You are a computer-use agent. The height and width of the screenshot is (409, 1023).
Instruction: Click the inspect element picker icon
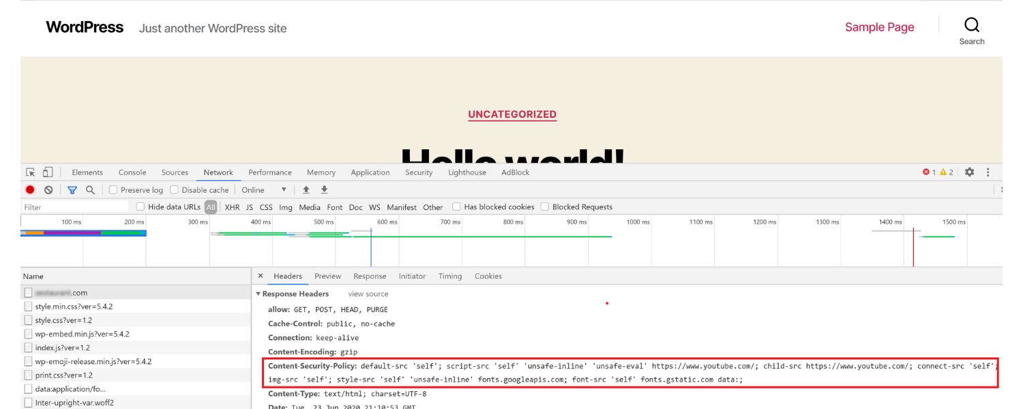pos(31,172)
